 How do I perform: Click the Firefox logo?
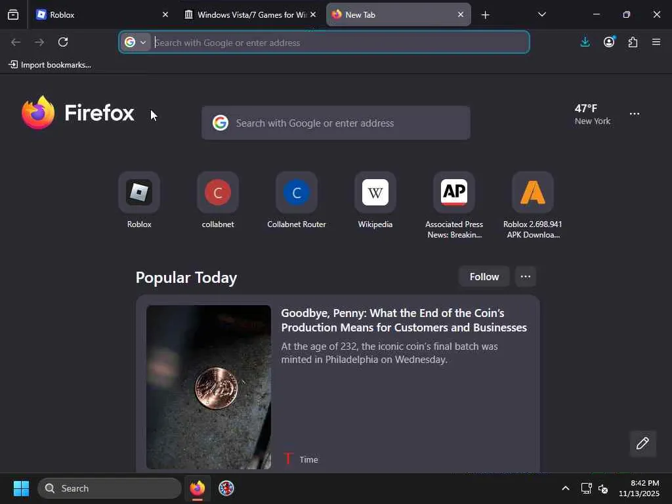tap(78, 113)
